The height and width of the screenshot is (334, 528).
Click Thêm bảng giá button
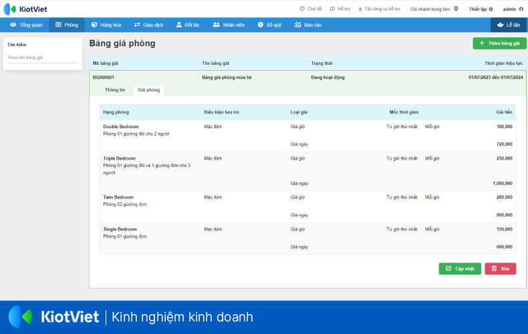tap(499, 43)
